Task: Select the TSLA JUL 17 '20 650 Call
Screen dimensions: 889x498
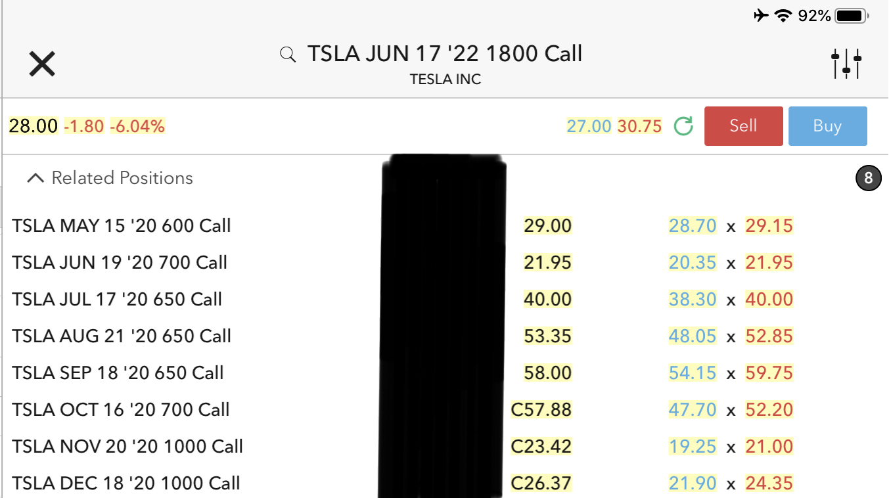Action: point(117,300)
